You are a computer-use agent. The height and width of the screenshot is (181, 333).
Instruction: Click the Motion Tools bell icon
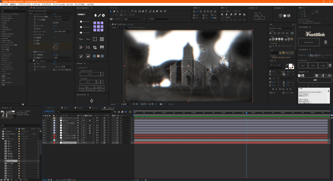click(96, 15)
